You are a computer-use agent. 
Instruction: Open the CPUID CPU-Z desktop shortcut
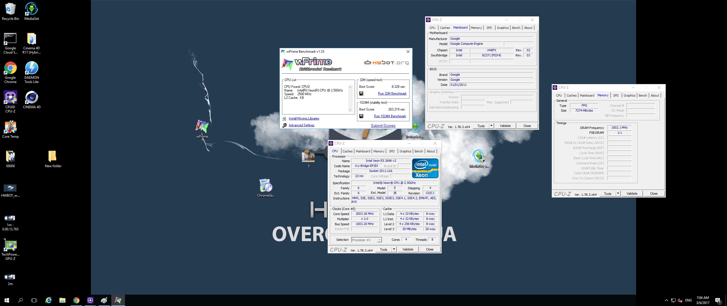click(x=11, y=102)
